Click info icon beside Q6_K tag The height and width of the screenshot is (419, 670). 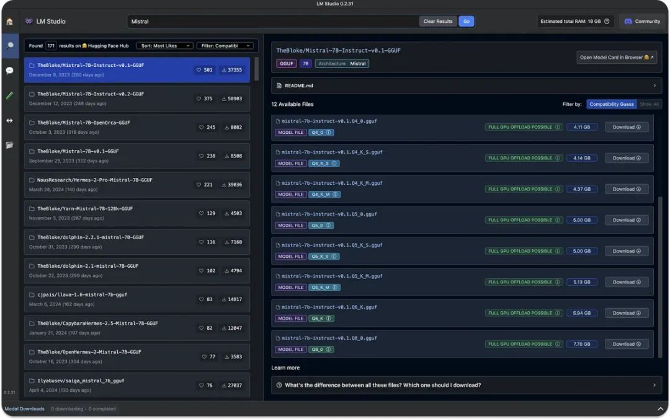[329, 319]
